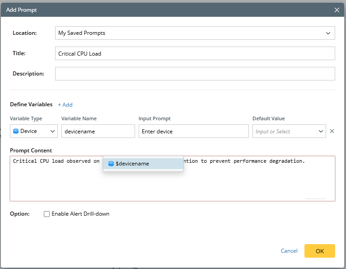Open the Location dropdown
The width and height of the screenshot is (346, 269).
328,33
